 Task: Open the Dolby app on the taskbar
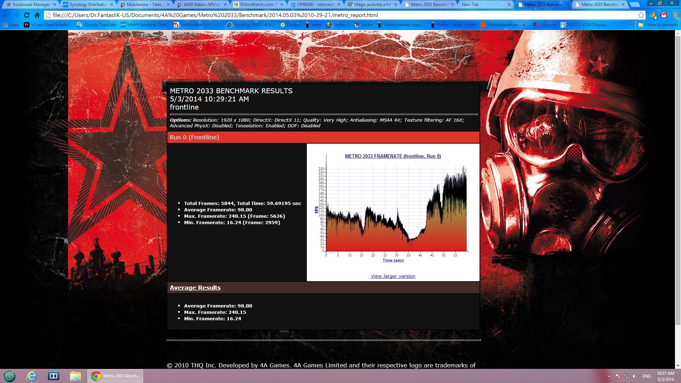pyautogui.click(x=54, y=376)
